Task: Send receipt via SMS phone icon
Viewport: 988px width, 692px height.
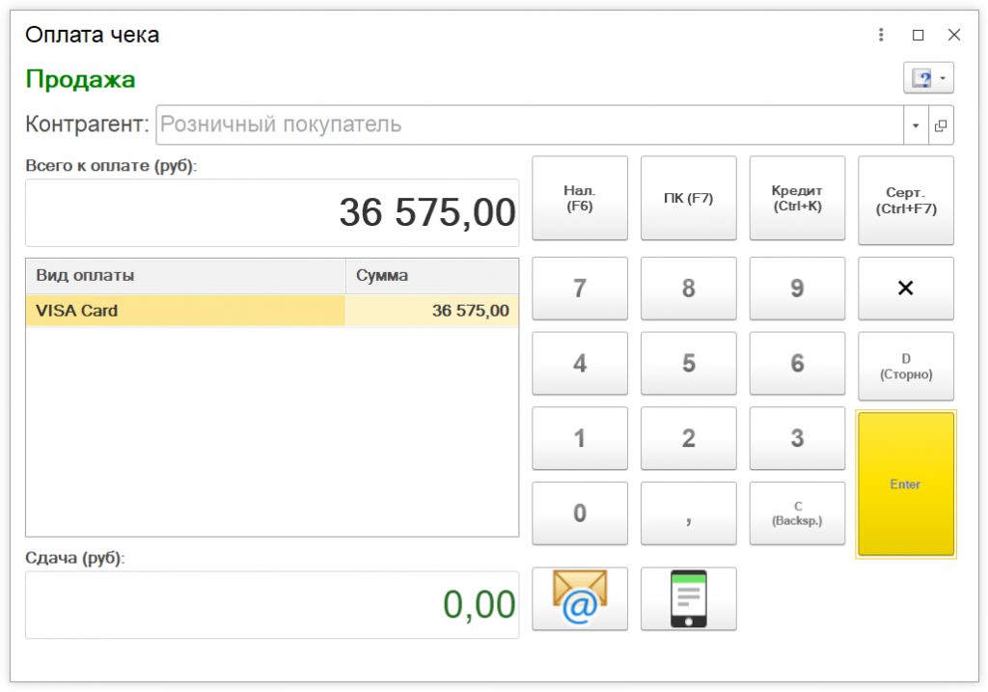Action: pyautogui.click(x=688, y=598)
